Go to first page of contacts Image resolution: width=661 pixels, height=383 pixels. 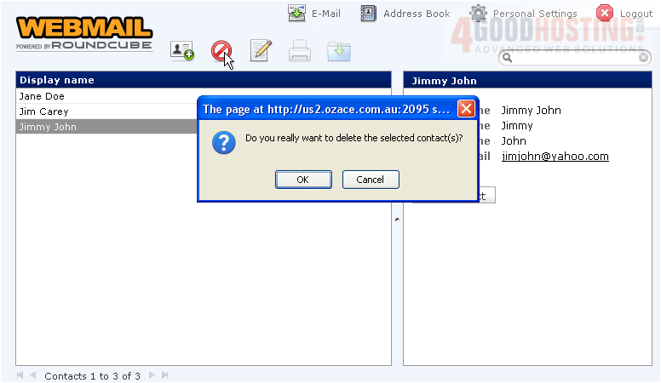tap(20, 375)
